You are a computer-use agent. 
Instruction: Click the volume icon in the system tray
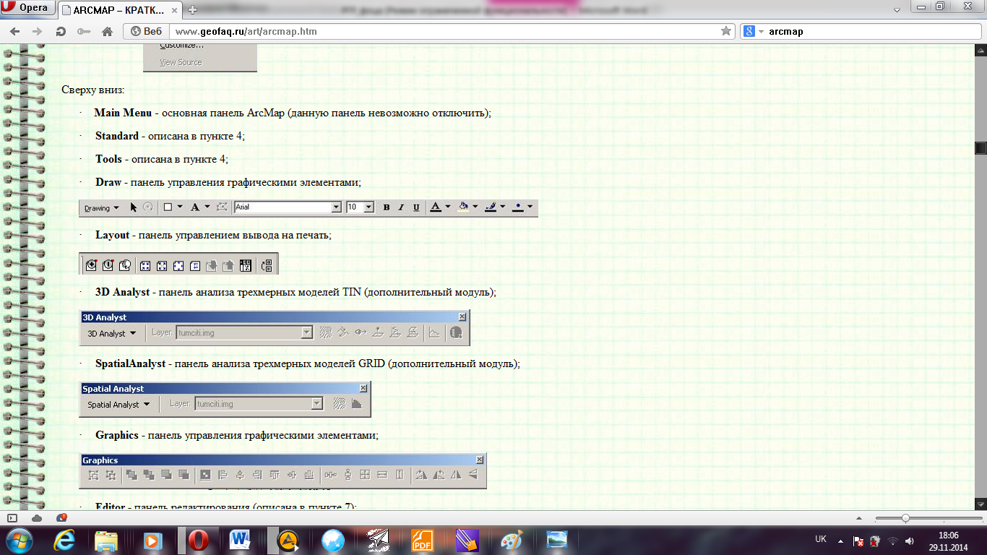click(x=910, y=541)
